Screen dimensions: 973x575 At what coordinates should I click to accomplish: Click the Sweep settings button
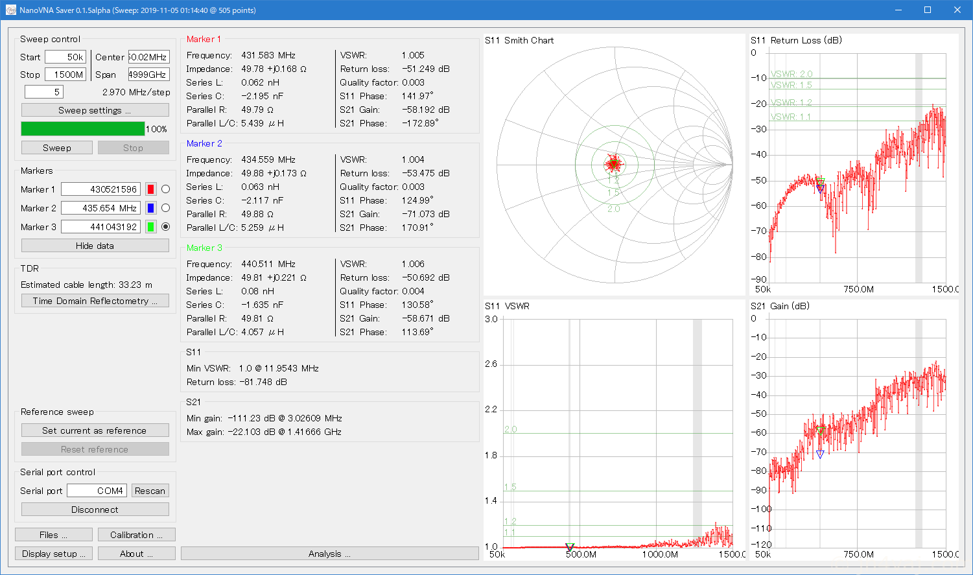(95, 110)
